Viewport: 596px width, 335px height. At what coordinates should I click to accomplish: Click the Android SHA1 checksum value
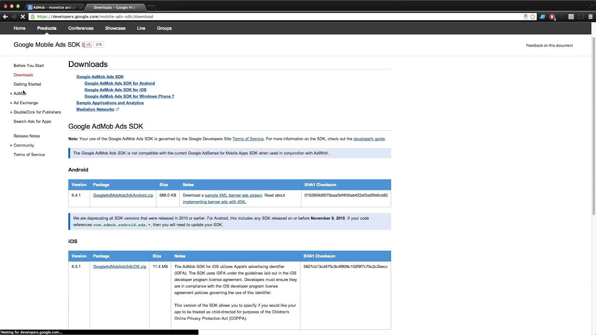pyautogui.click(x=346, y=195)
